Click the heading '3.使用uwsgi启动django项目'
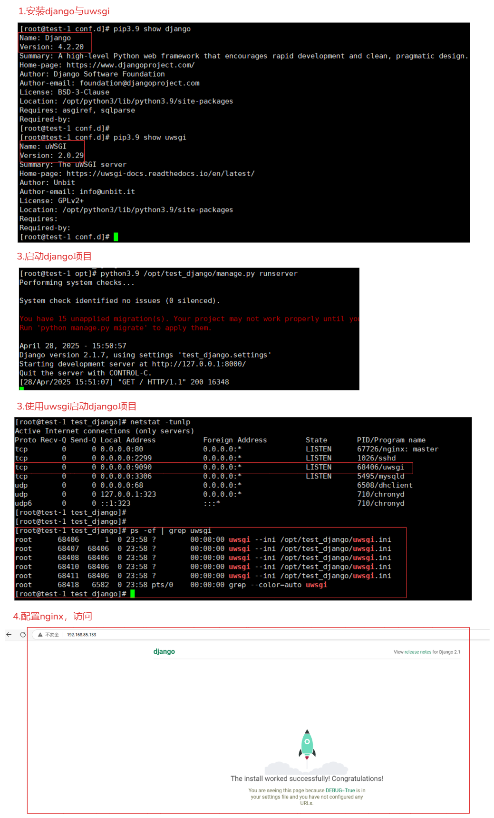Screen dimensions: 494x818 point(77,406)
